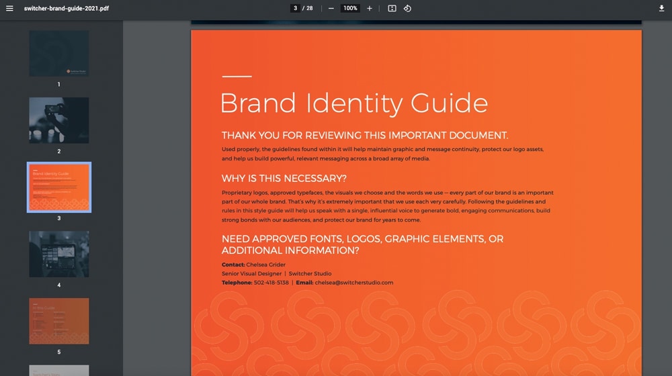This screenshot has width=672, height=376.
Task: Select the highlighted page 3 thumbnail
Action: point(59,187)
